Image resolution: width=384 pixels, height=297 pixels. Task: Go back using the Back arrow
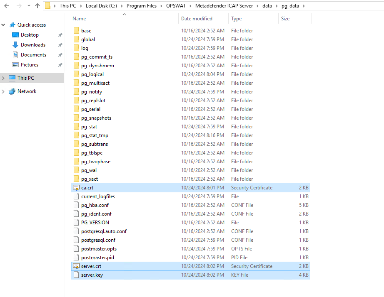[7, 6]
